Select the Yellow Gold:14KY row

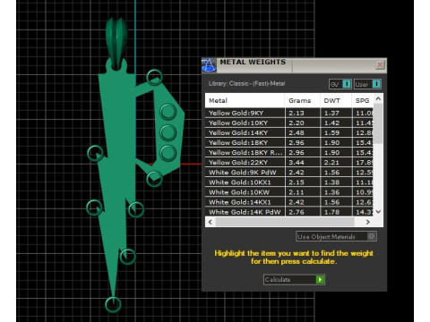[289, 132]
